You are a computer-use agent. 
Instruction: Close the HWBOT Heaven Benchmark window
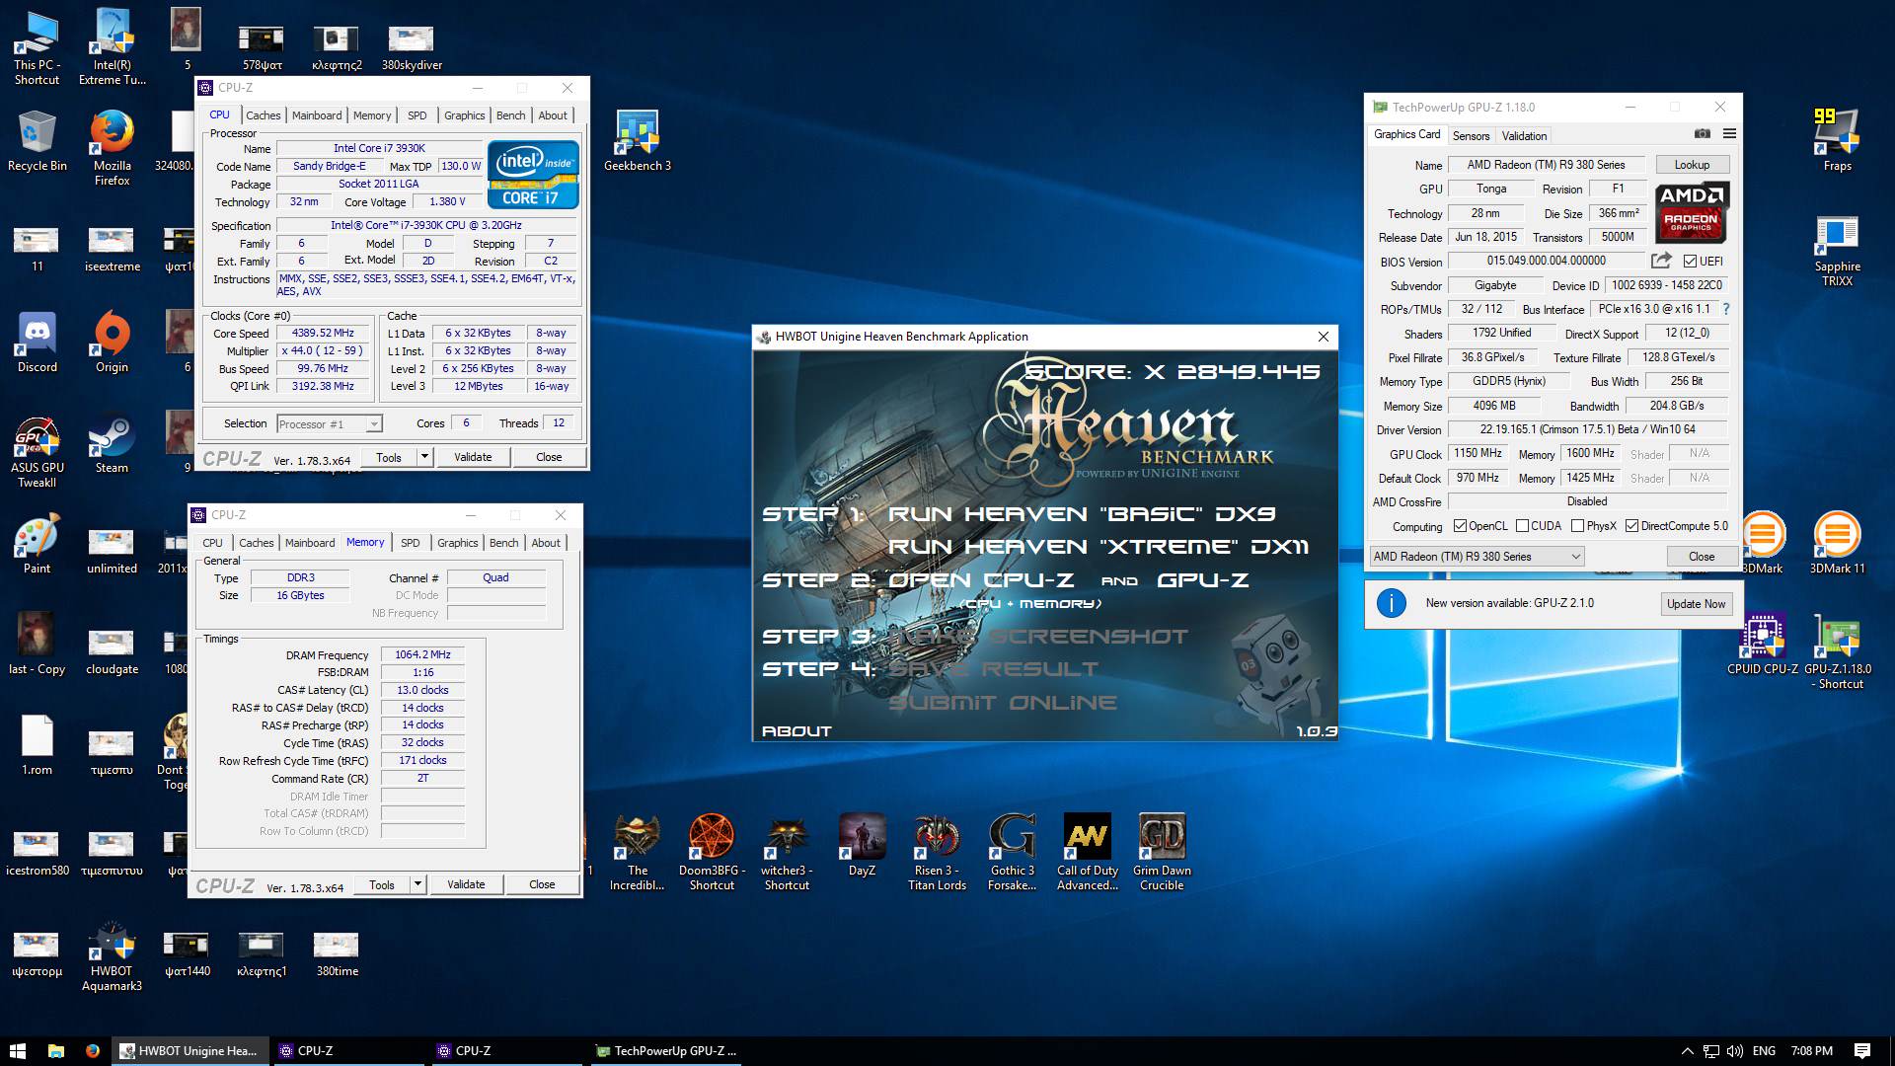coord(1324,337)
